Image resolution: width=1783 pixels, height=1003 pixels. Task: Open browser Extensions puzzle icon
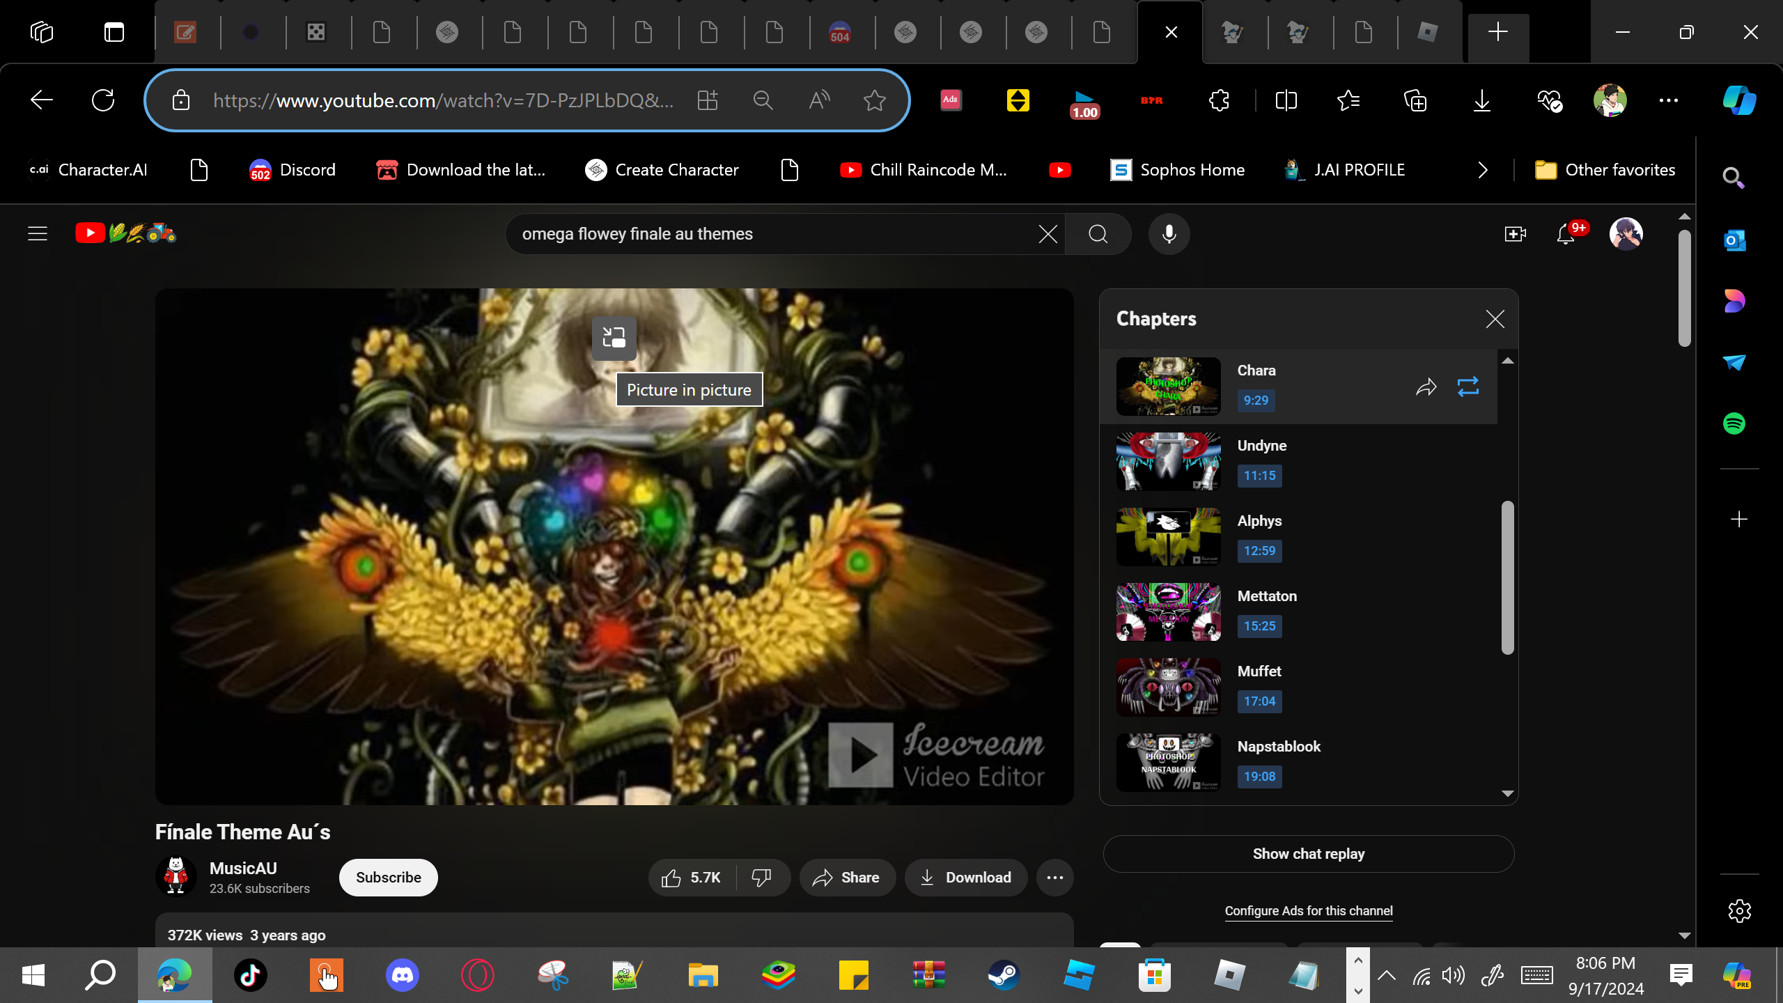coord(1219,100)
